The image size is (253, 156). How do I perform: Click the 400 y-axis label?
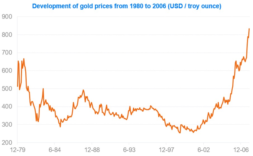click(x=7, y=107)
